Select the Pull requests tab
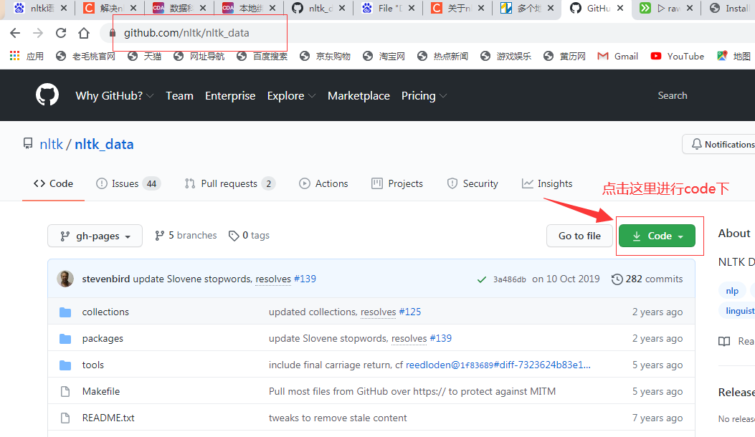The image size is (755, 437). [x=229, y=183]
